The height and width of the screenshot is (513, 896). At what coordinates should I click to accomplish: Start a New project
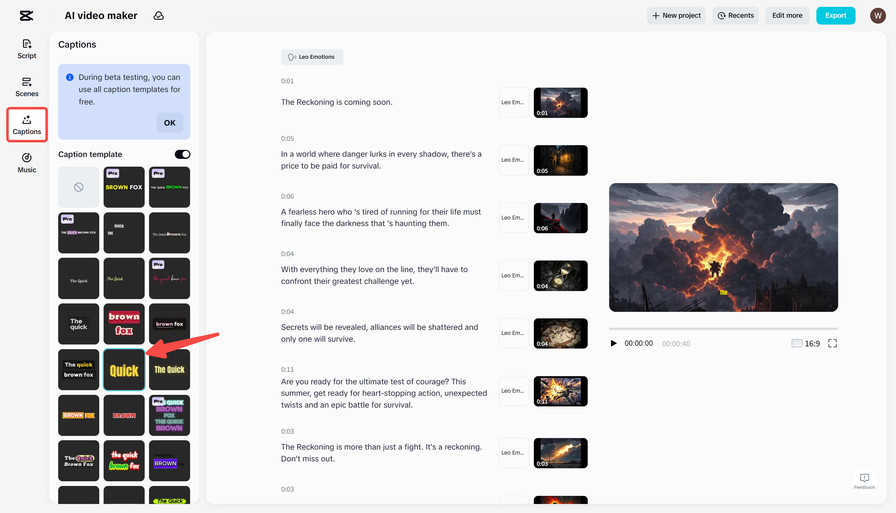[x=676, y=16]
